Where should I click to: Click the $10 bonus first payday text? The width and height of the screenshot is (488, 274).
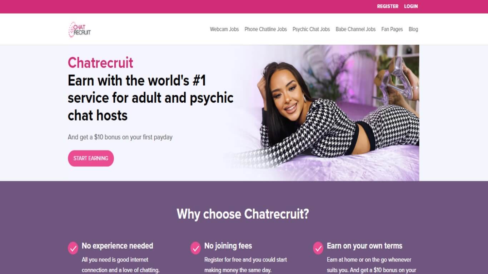[x=120, y=137]
